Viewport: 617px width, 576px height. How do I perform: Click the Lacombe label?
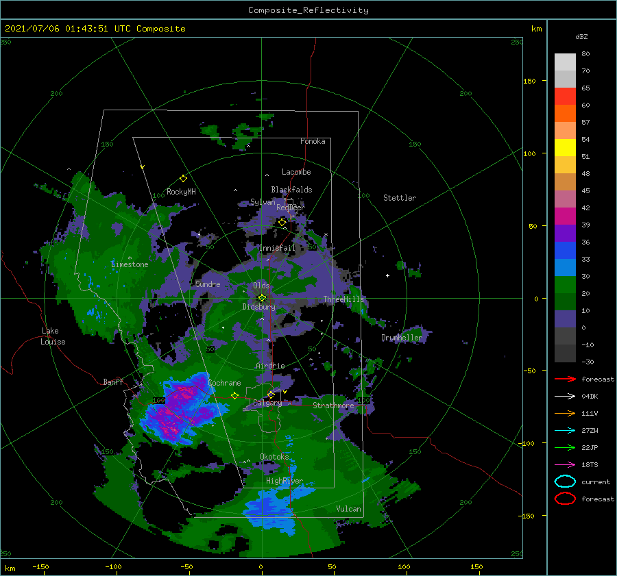pyautogui.click(x=296, y=172)
